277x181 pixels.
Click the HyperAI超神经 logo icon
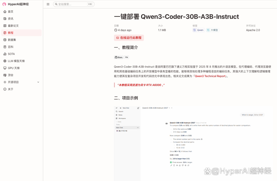(4, 4)
